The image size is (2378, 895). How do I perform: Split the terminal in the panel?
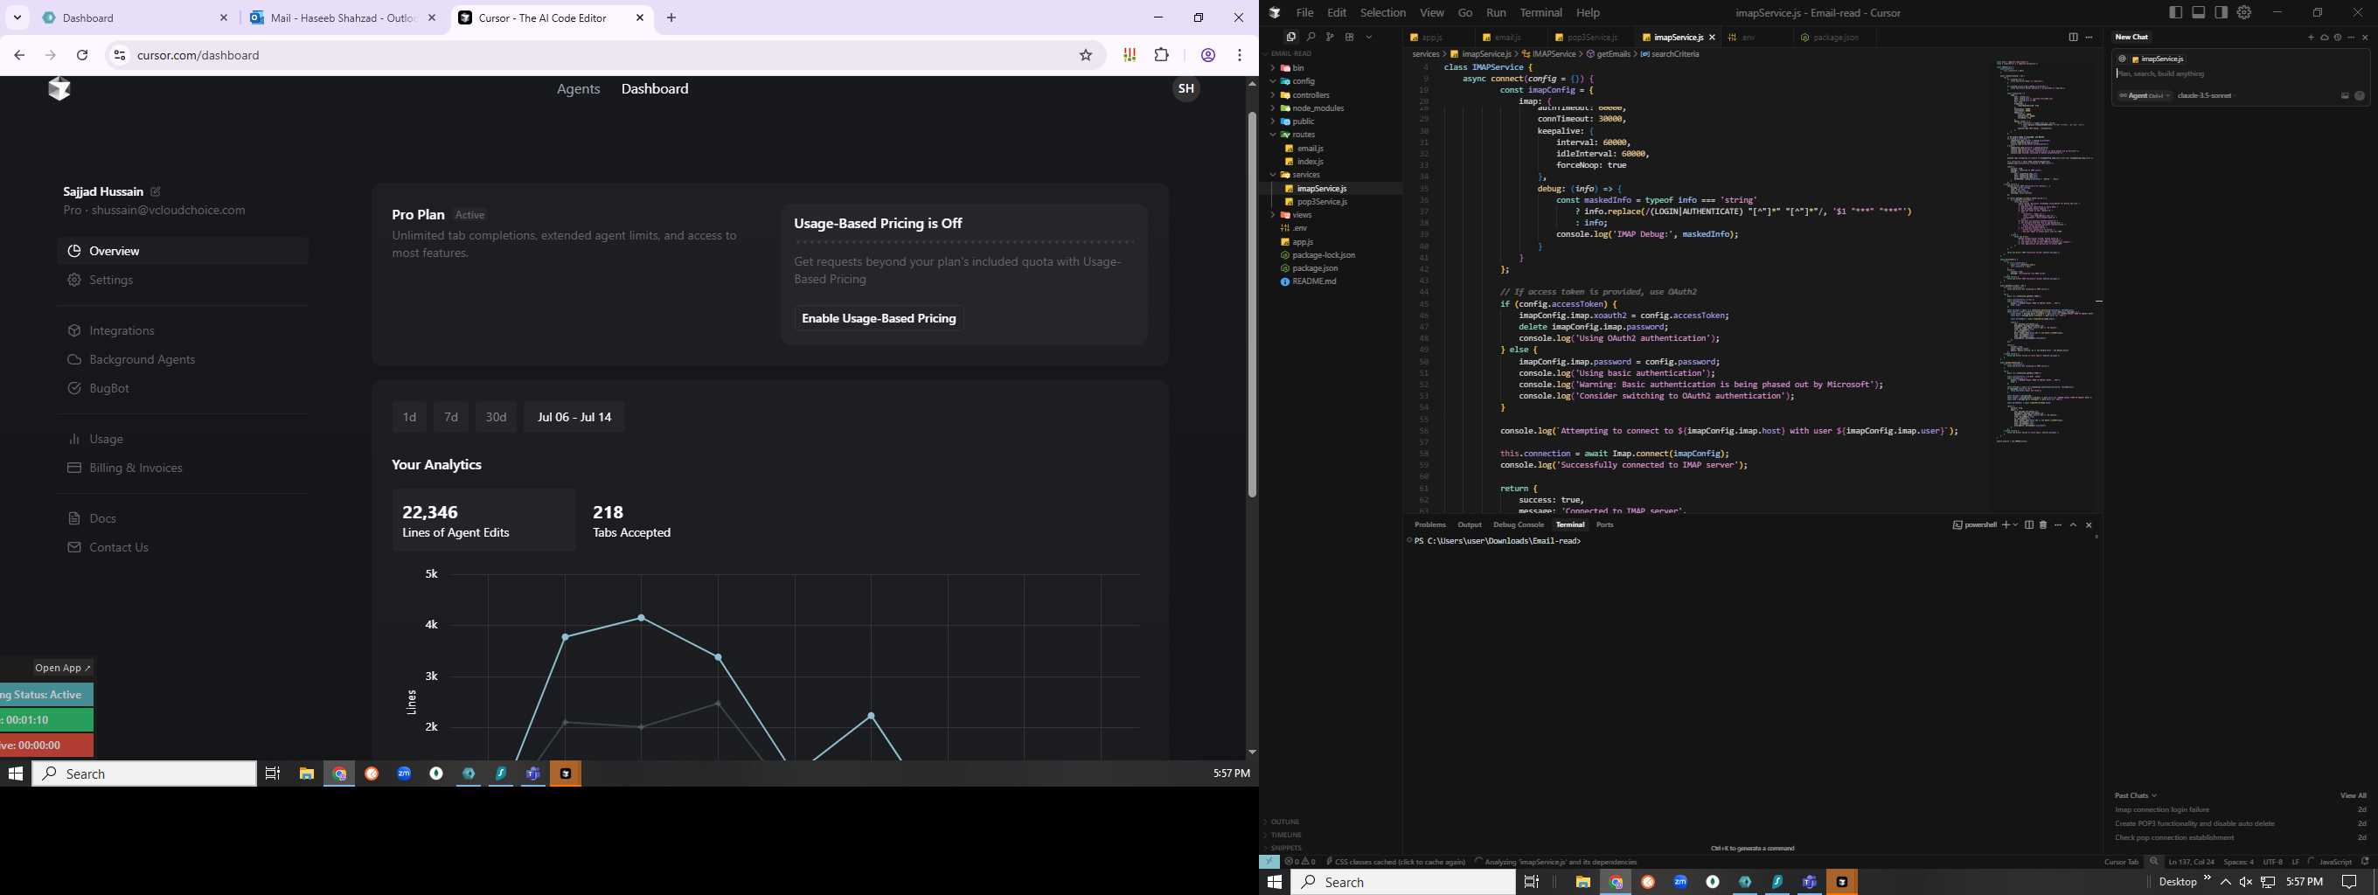click(2029, 525)
